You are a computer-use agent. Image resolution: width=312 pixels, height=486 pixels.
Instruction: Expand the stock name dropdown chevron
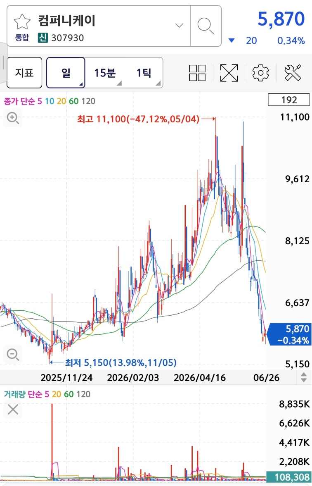(x=179, y=26)
